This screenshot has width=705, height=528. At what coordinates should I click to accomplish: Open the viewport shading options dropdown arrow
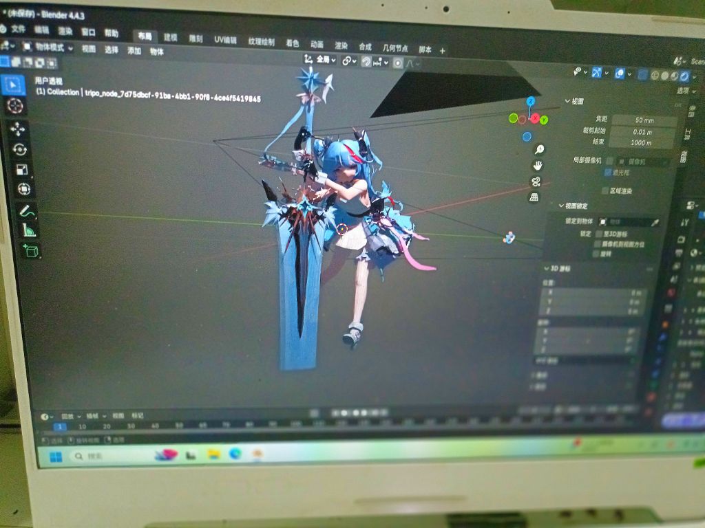click(694, 77)
